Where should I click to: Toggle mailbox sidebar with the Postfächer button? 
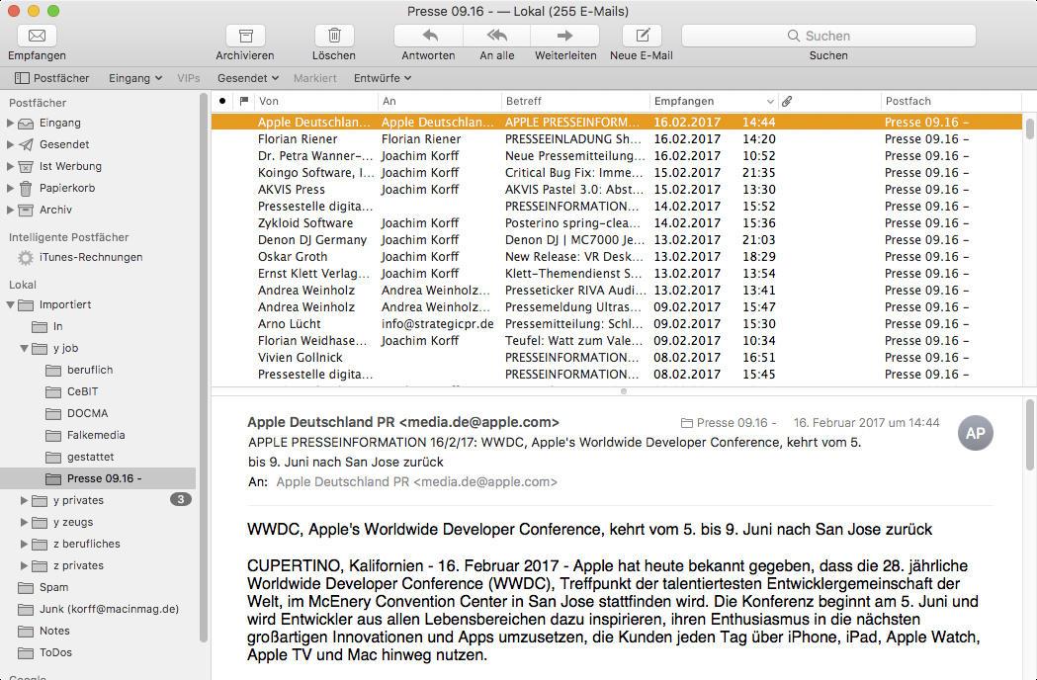pyautogui.click(x=51, y=78)
